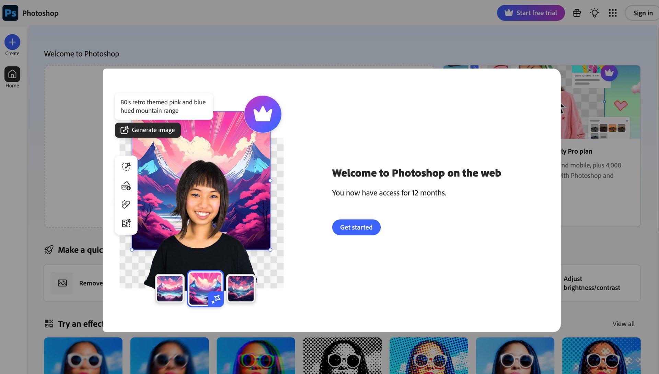Click the Generate image button near the prompt
The width and height of the screenshot is (659, 374).
148,130
